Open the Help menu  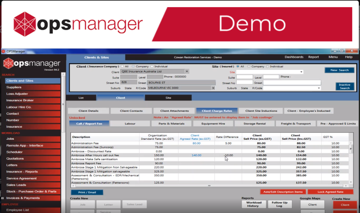point(348,57)
